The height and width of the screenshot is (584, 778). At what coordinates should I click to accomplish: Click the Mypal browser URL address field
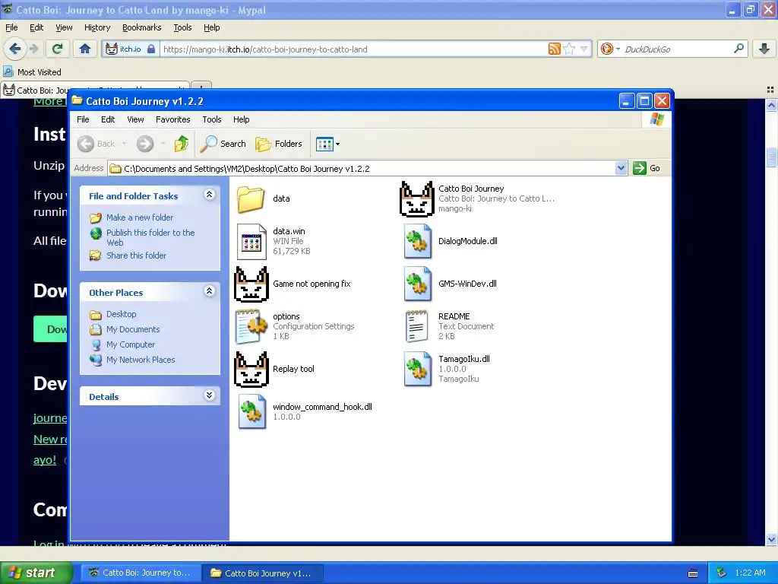(355, 49)
